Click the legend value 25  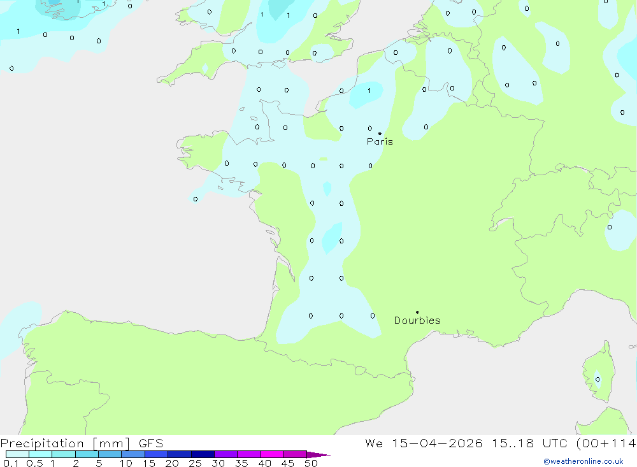[196, 463]
